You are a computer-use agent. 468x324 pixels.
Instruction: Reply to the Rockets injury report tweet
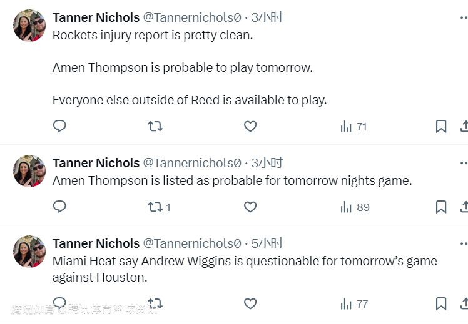click(x=59, y=127)
